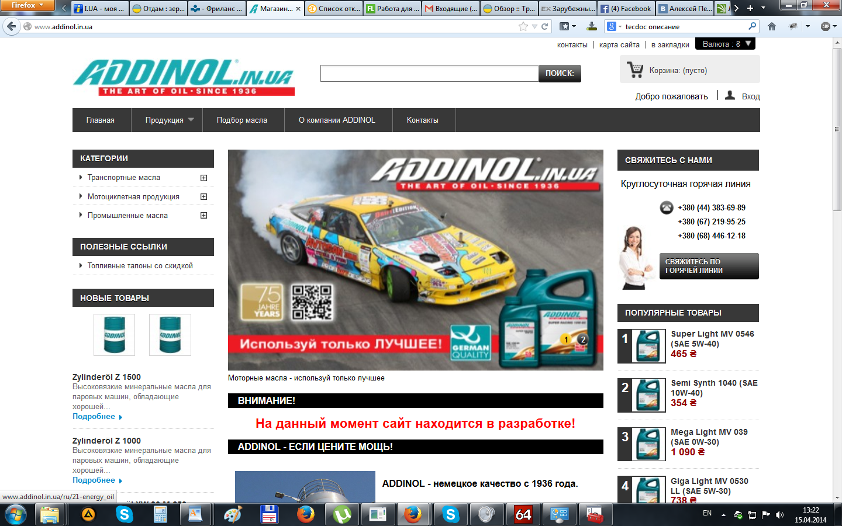
Task: Open the Windows Start menu
Action: coord(16,515)
